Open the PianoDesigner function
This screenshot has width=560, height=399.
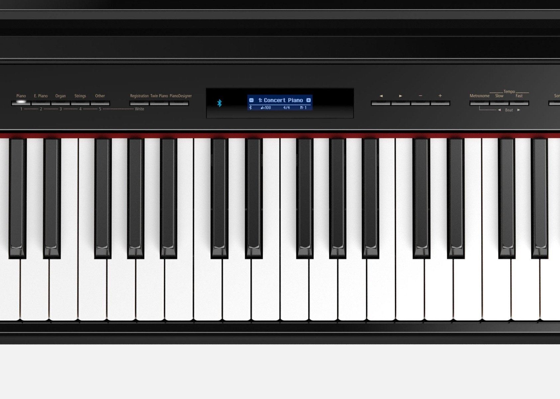point(179,103)
